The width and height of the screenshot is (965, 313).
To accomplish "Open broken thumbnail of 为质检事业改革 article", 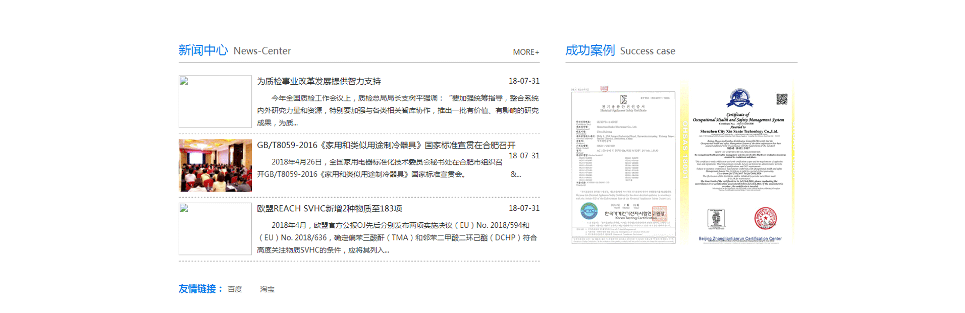I will [x=215, y=101].
